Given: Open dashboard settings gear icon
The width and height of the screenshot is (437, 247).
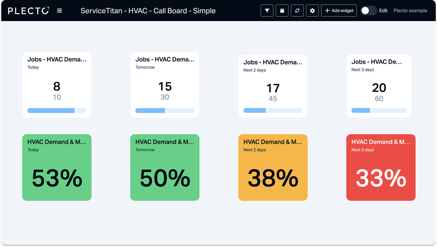Looking at the screenshot, I should pos(312,11).
